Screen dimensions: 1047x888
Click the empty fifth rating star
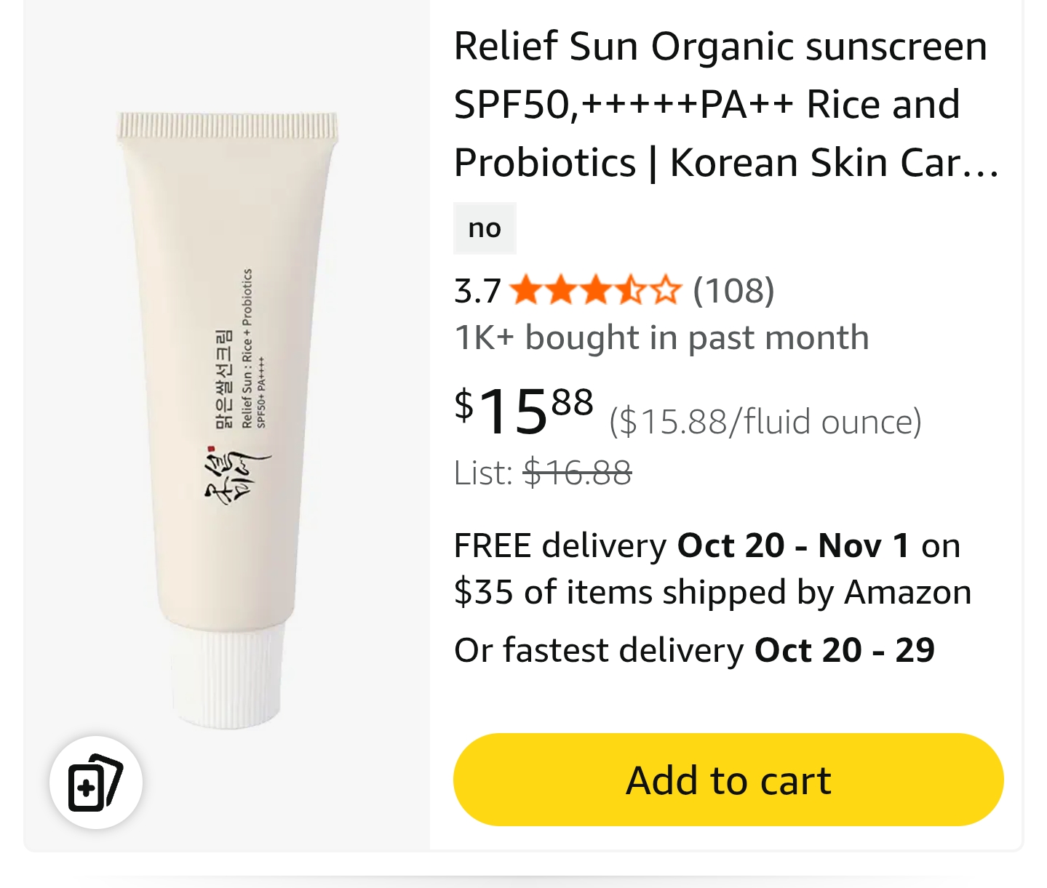[666, 291]
